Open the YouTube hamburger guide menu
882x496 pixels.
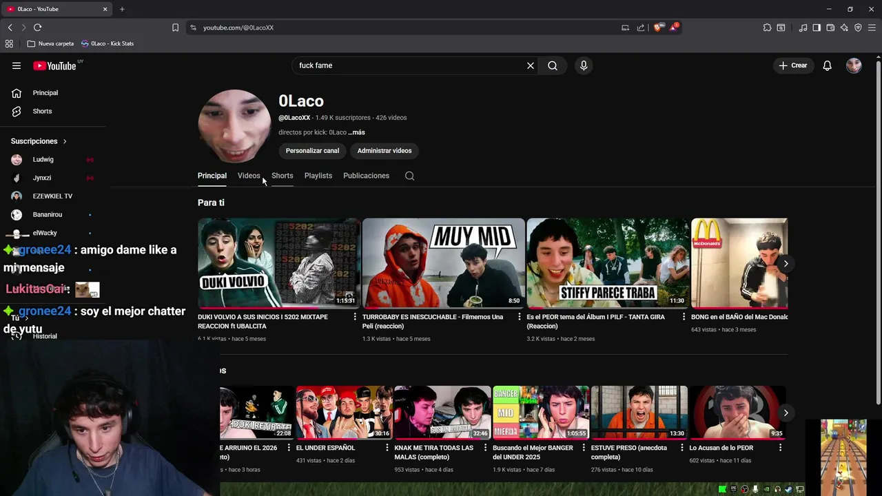coord(17,65)
